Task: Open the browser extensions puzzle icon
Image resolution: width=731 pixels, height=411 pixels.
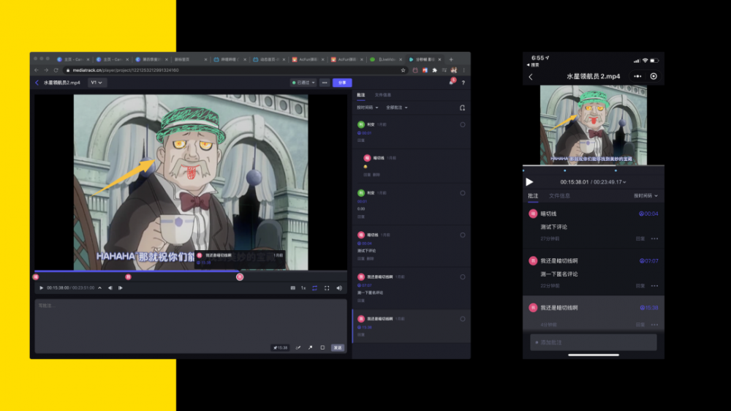Action: click(434, 70)
